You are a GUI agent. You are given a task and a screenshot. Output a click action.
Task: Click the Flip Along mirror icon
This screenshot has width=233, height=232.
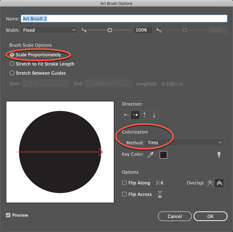(x=160, y=183)
